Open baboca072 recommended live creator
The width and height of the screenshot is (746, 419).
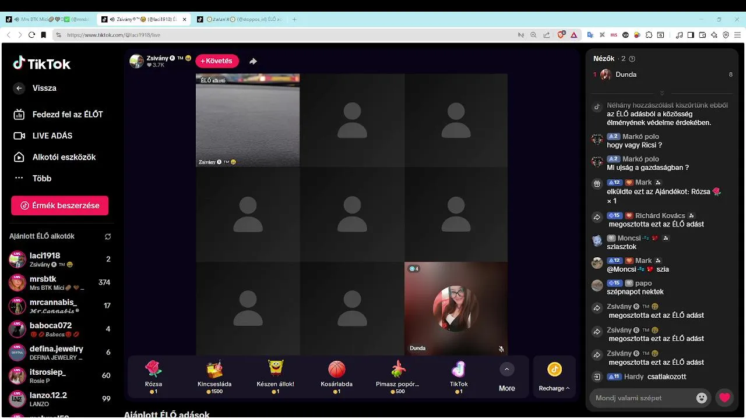[x=60, y=329]
